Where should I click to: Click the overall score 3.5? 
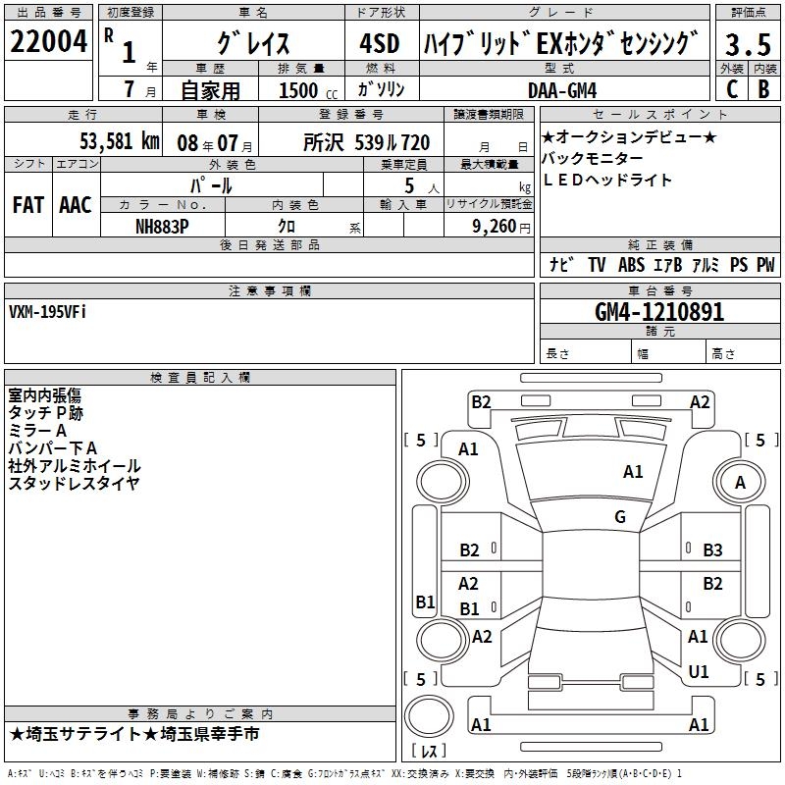pyautogui.click(x=748, y=44)
